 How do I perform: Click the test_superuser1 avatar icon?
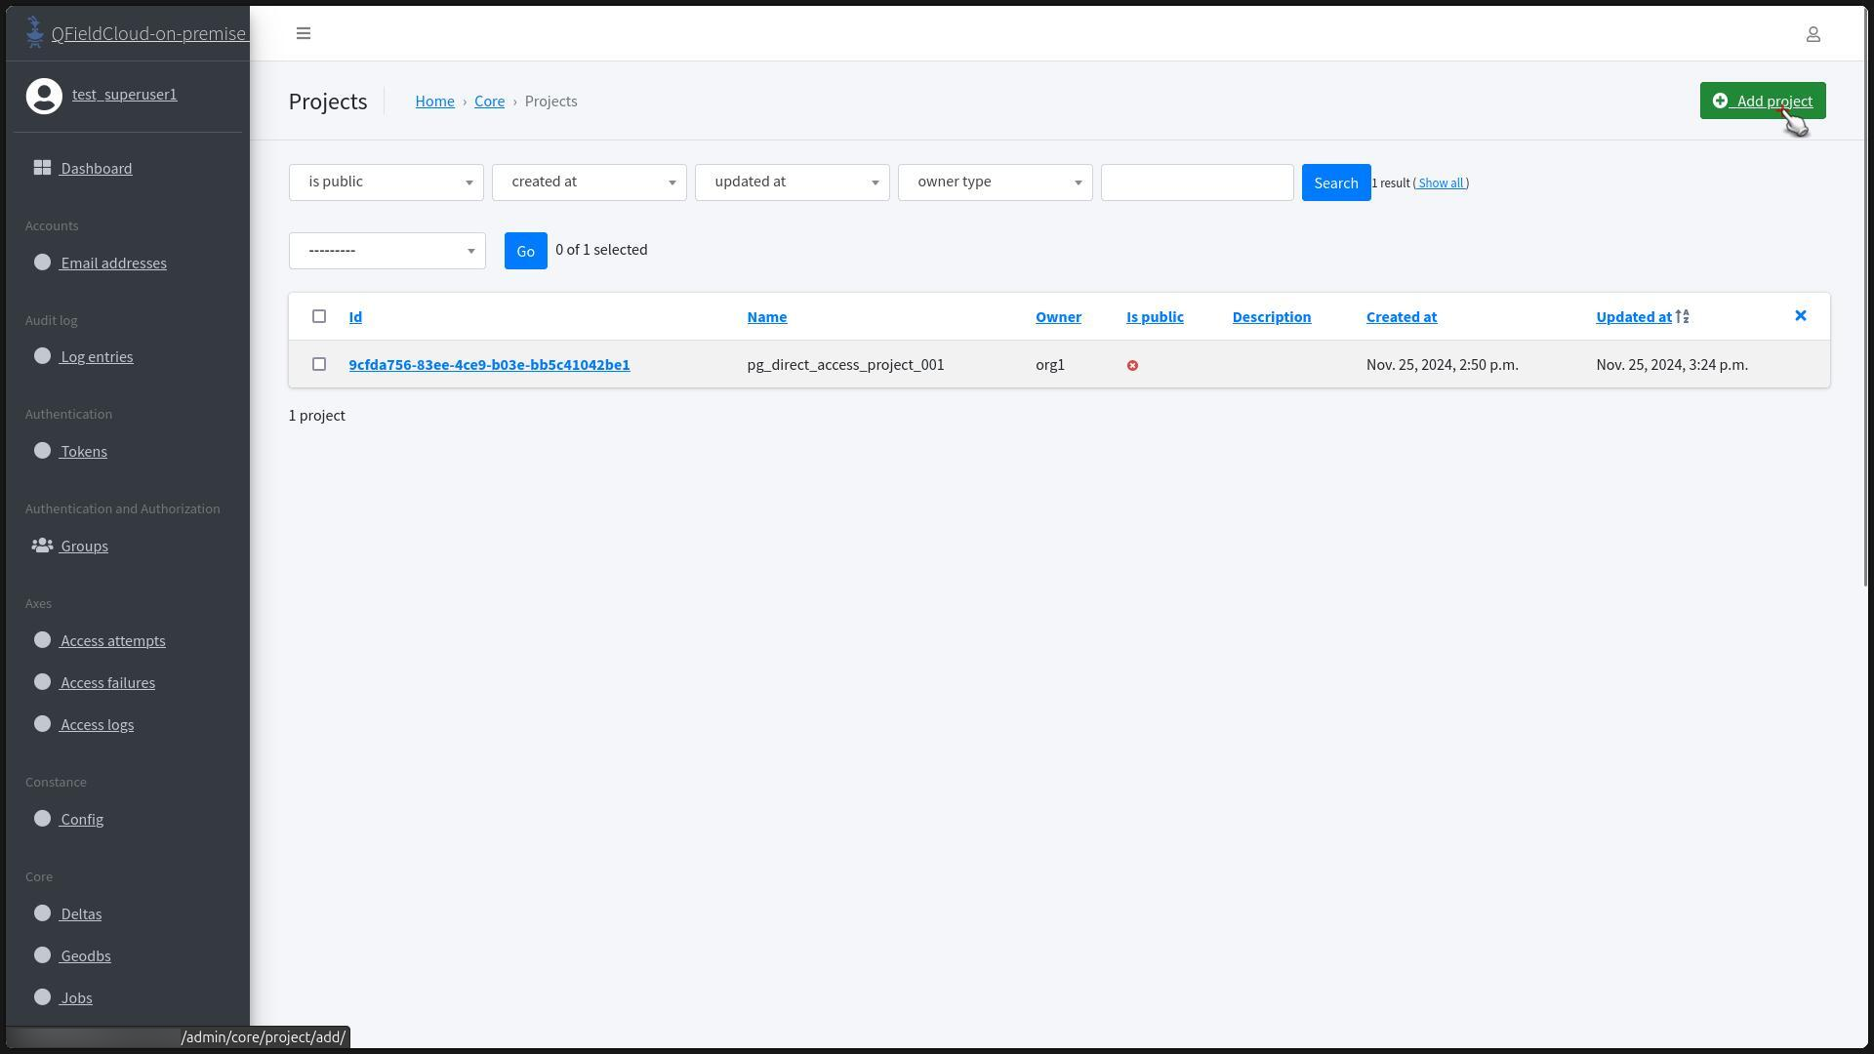(44, 96)
